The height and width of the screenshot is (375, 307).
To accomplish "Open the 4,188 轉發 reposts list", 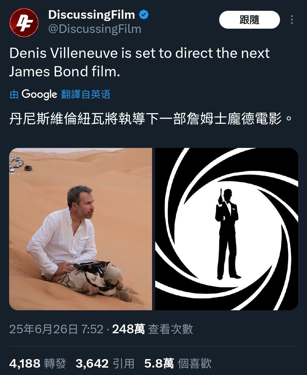I will coord(38,363).
